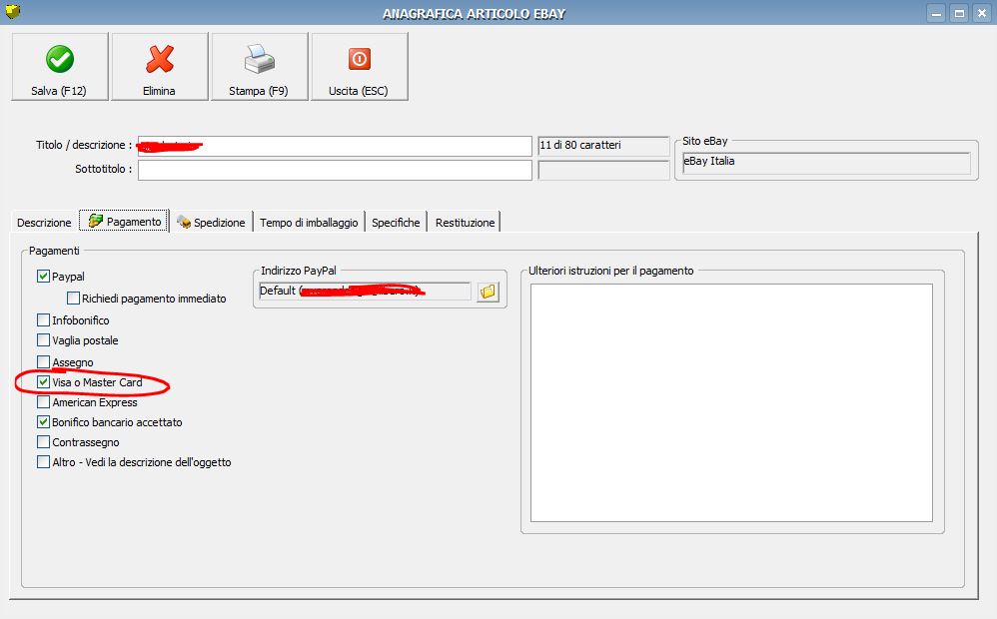Check the Infobonifico option

click(43, 319)
